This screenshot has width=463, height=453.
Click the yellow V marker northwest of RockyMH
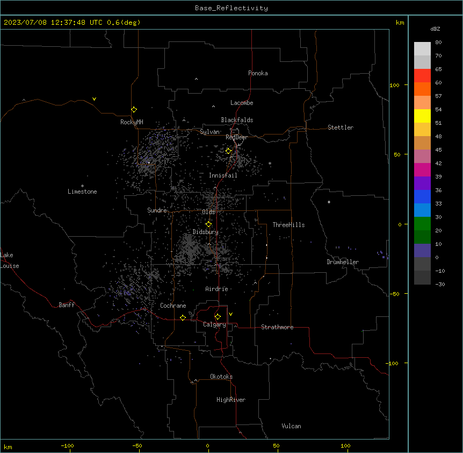[94, 99]
